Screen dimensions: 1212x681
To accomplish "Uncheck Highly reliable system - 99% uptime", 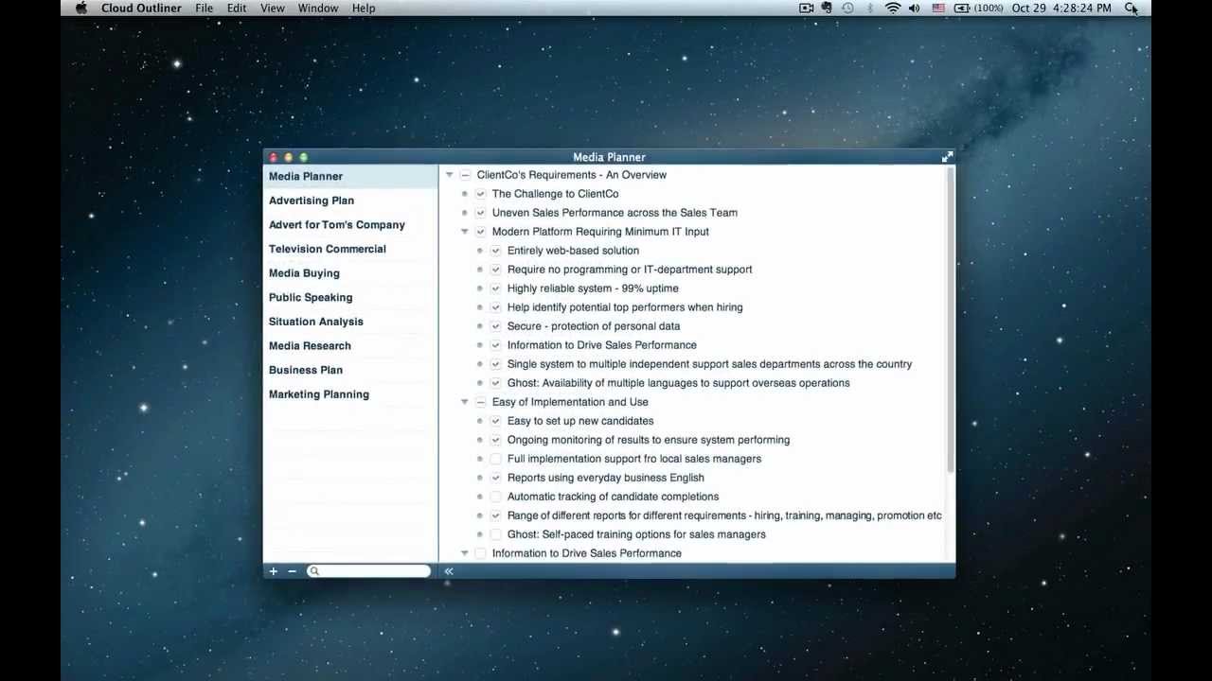I will click(x=495, y=288).
